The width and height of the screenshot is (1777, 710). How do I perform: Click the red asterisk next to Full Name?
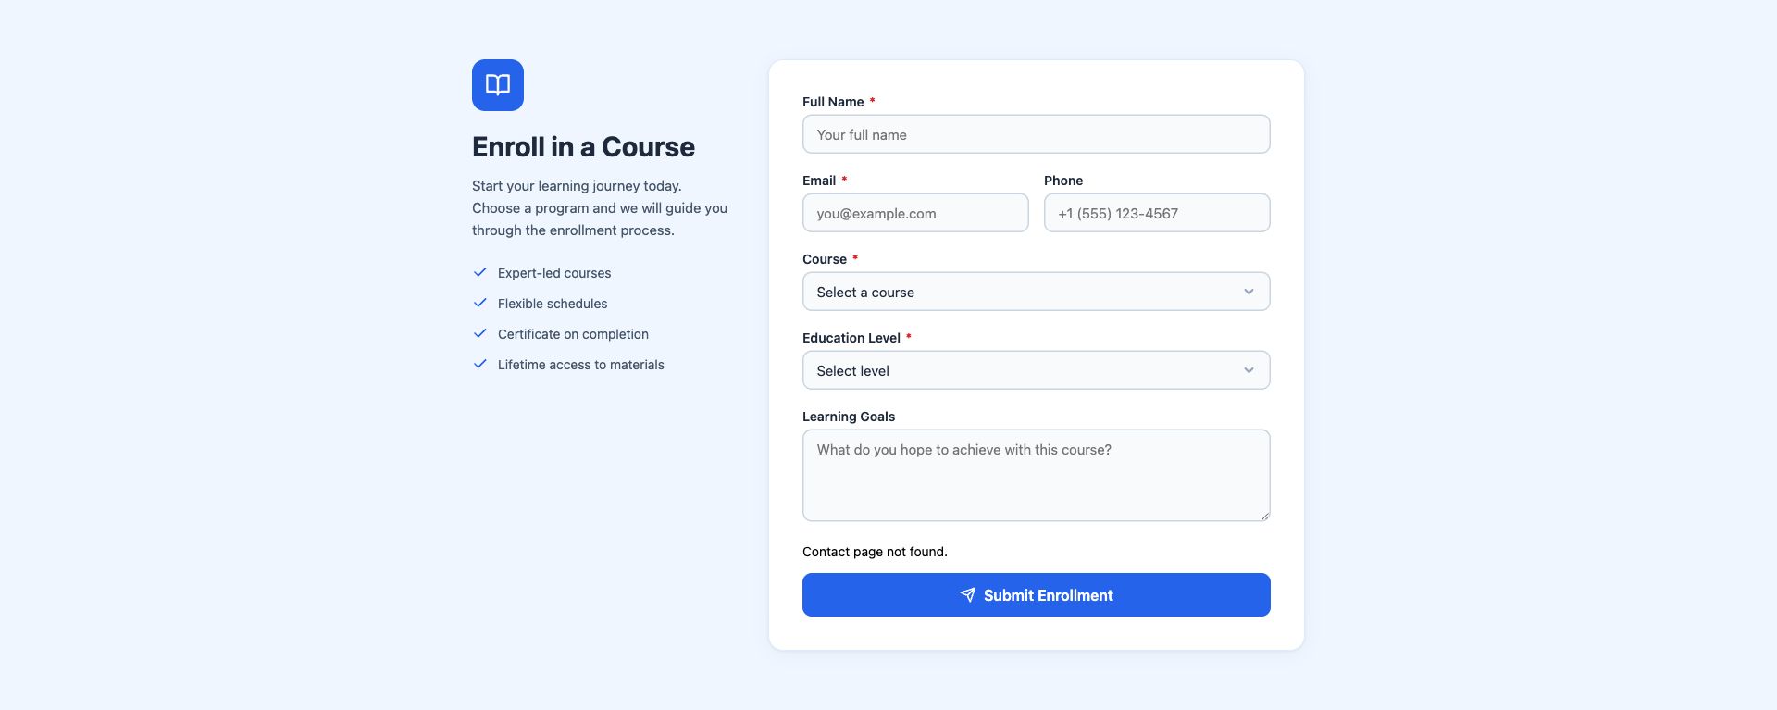871,101
